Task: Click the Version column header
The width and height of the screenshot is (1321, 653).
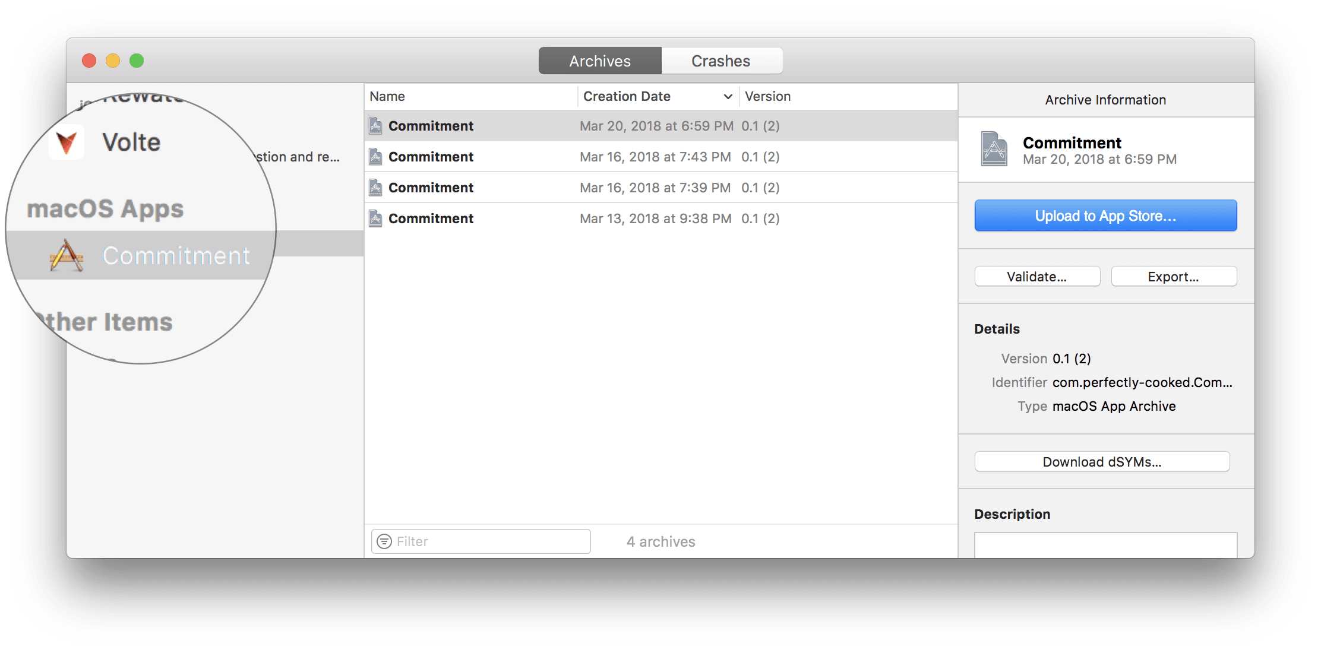Action: tap(767, 96)
